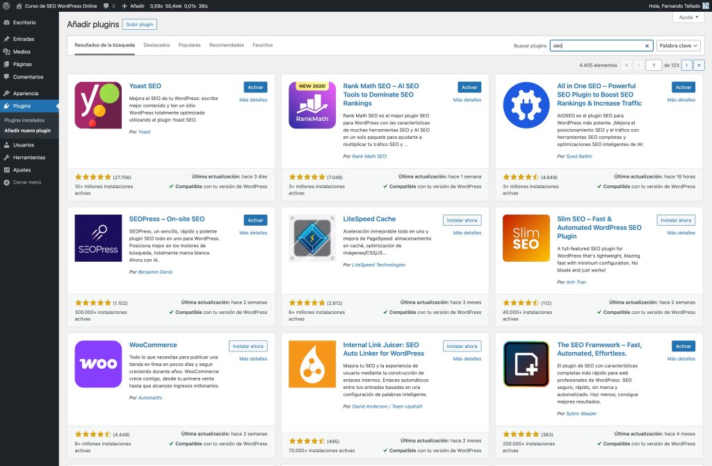Screen dimensions: 712x466
Task: Jump to last page of results arrow
Action: coord(699,65)
